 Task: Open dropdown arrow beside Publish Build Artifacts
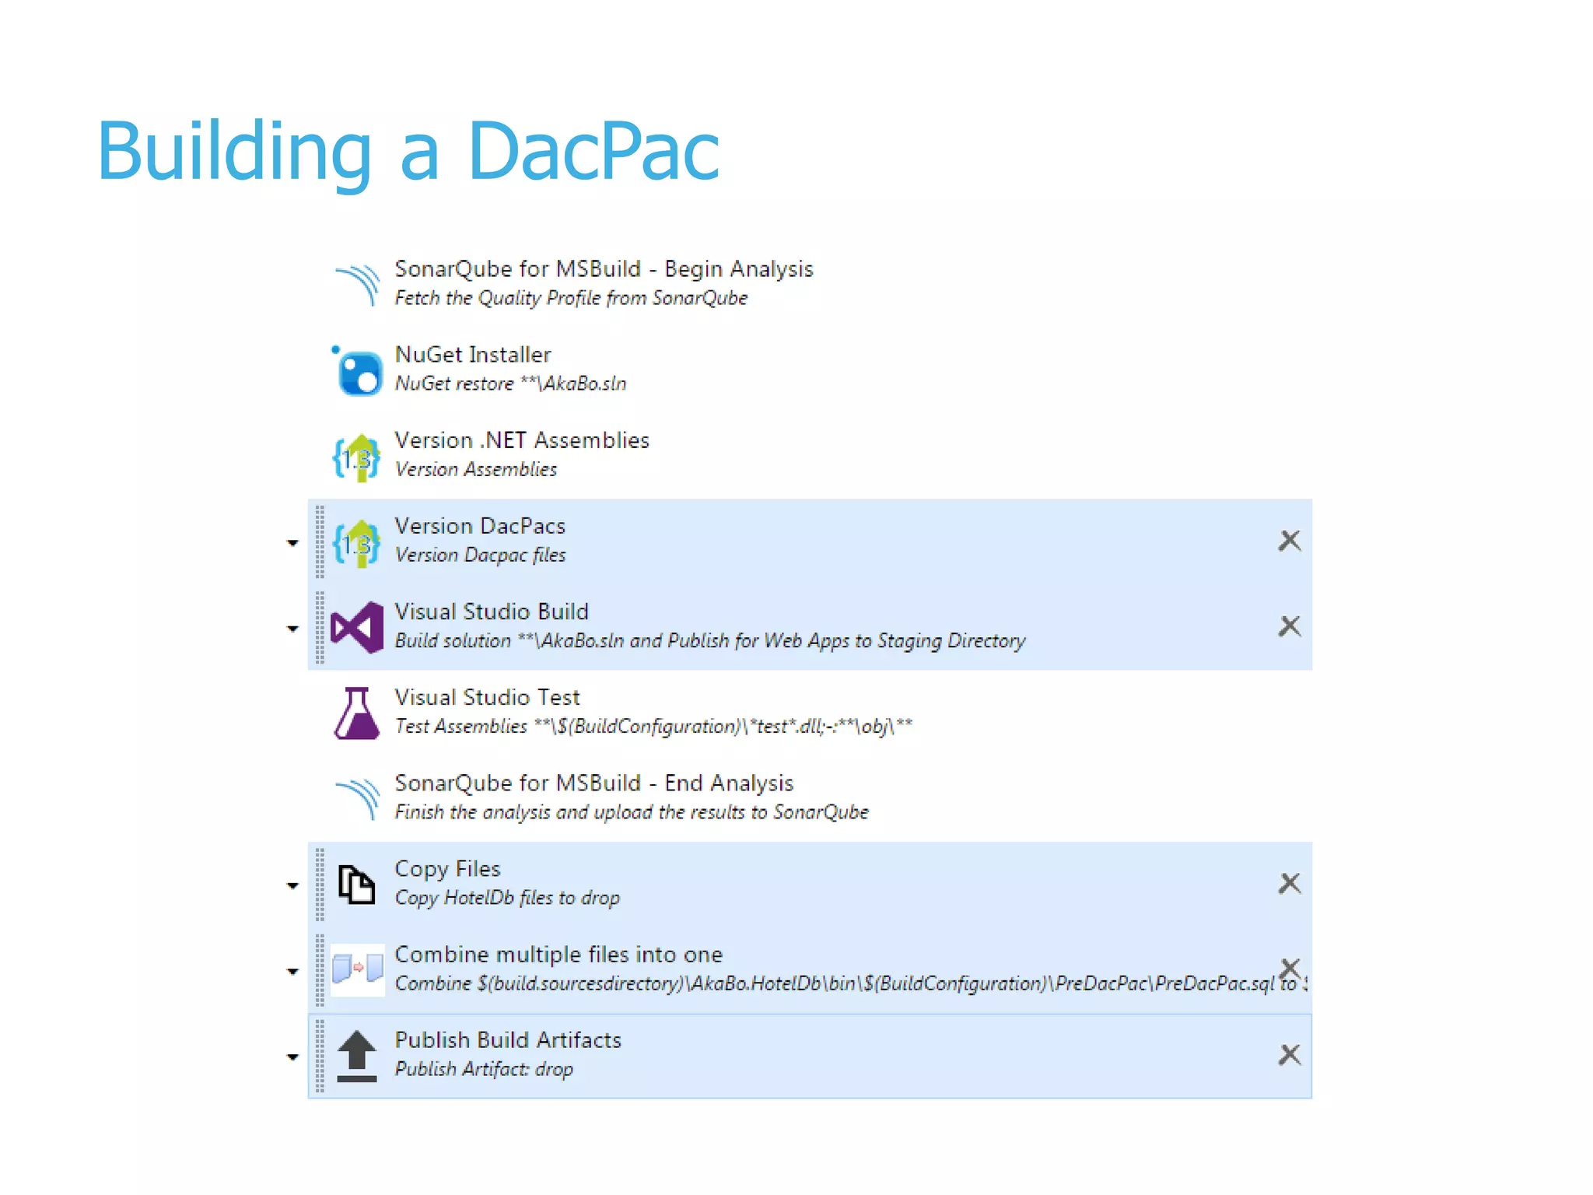pos(292,1057)
